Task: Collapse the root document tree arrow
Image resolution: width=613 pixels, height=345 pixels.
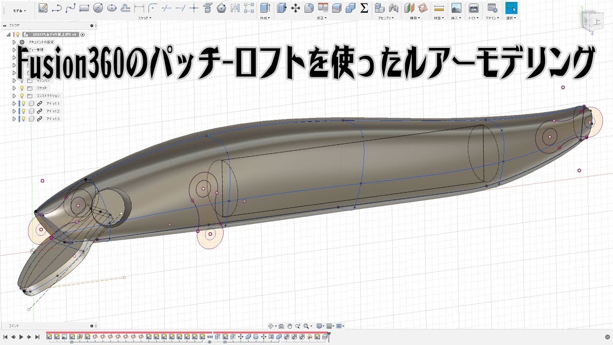Action: point(8,34)
